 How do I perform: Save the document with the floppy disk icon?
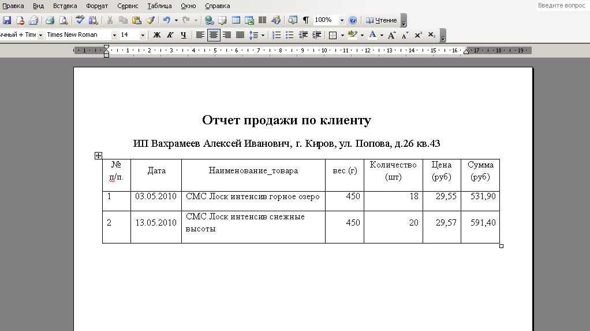point(7,20)
